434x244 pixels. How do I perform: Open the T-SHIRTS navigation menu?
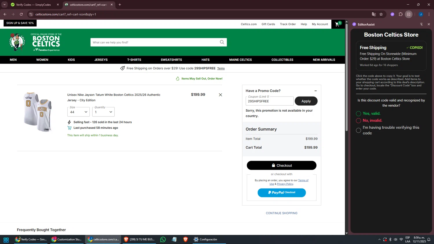click(134, 60)
